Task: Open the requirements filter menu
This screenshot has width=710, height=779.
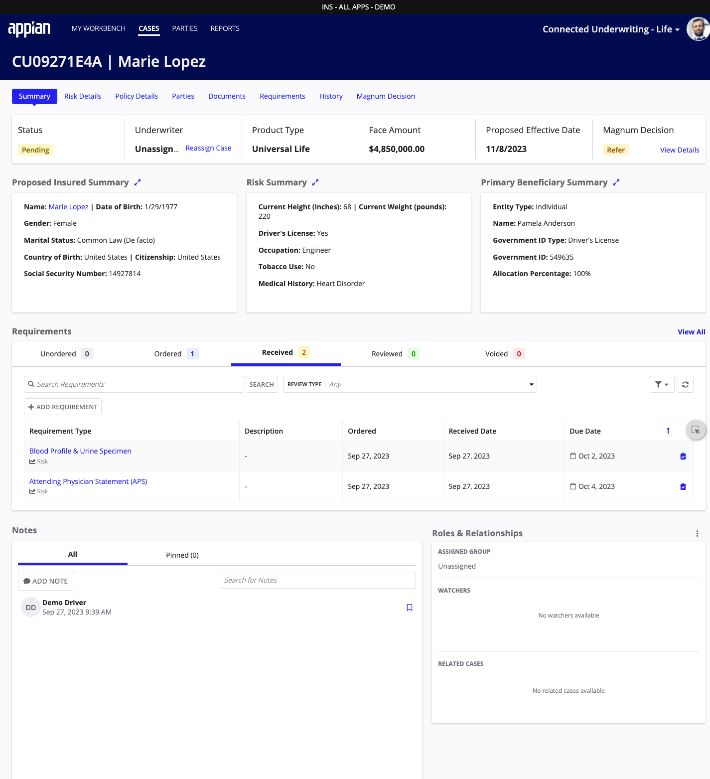Action: tap(662, 384)
